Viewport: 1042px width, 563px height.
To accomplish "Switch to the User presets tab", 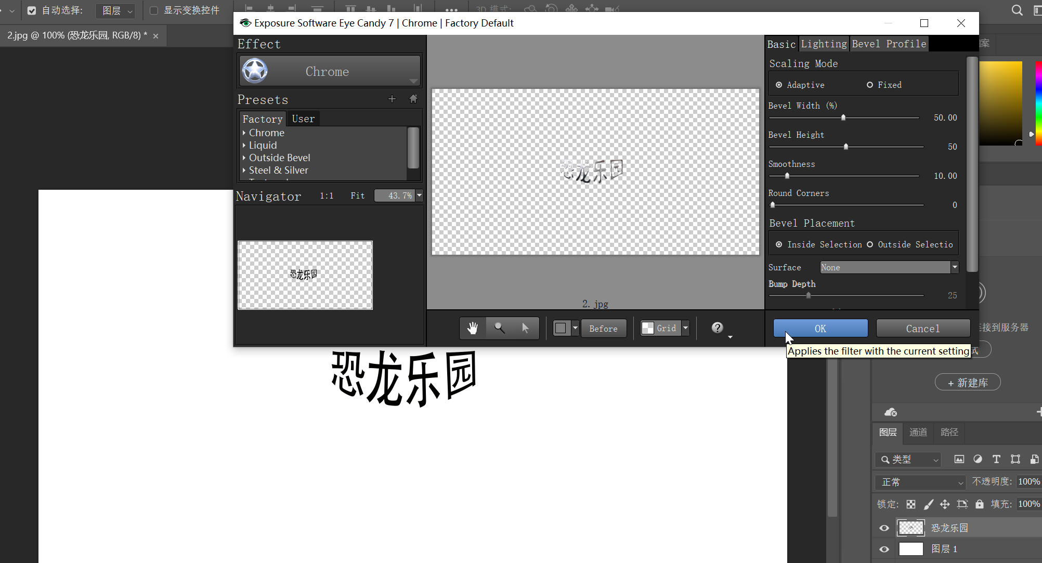I will [303, 119].
